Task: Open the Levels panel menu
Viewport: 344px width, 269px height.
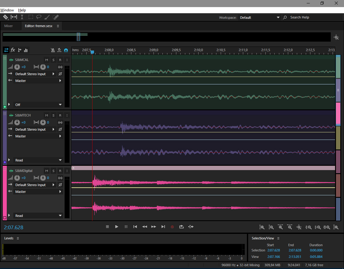Action: coord(18,238)
